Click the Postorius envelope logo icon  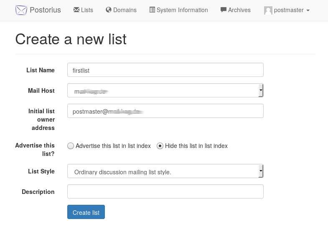tap(21, 10)
